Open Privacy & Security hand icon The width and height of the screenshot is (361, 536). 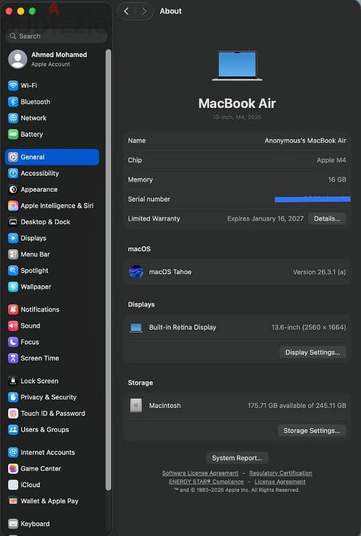[x=13, y=397]
